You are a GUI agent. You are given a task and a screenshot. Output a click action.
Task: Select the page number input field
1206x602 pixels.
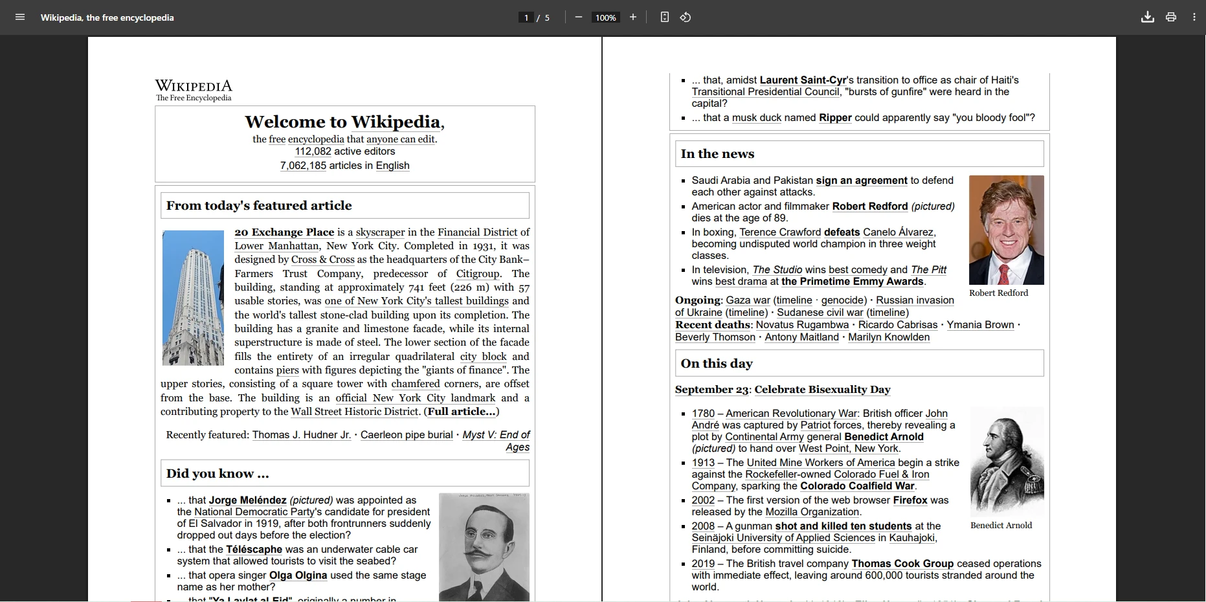[x=526, y=17]
